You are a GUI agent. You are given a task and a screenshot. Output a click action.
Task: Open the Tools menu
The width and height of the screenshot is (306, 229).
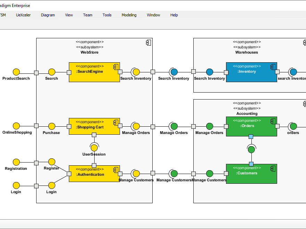(x=107, y=15)
